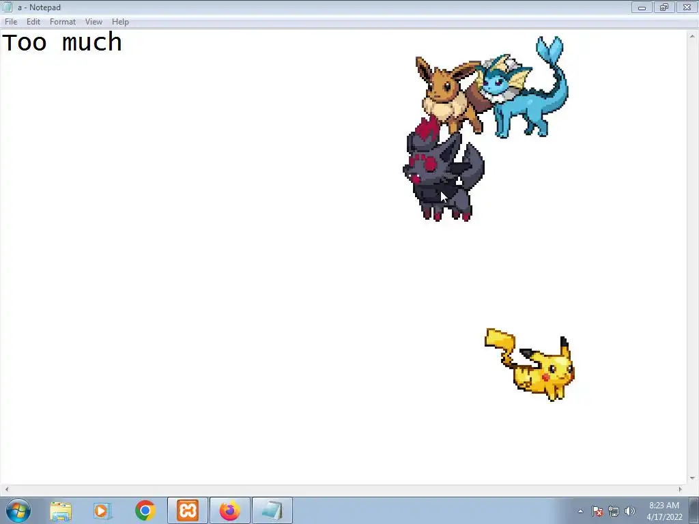Open the Help menu
This screenshot has width=699, height=524.
(x=120, y=21)
